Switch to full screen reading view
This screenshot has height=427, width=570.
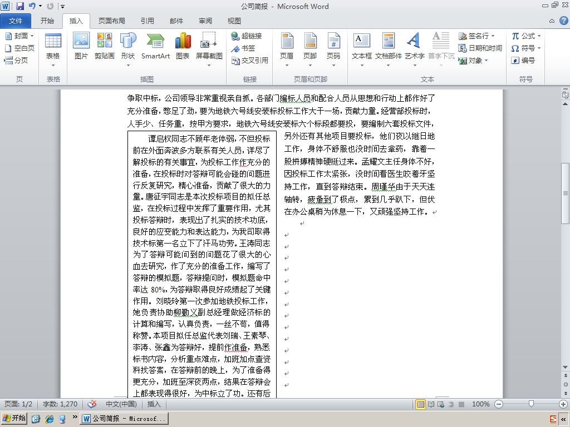tap(431, 404)
